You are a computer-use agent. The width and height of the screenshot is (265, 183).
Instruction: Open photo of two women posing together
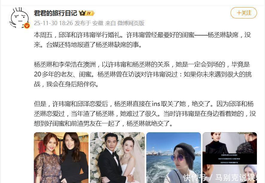(61, 158)
